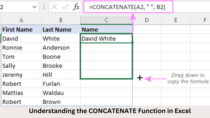Click the Name Box cell reference field
210x118 pixels.
14,7
